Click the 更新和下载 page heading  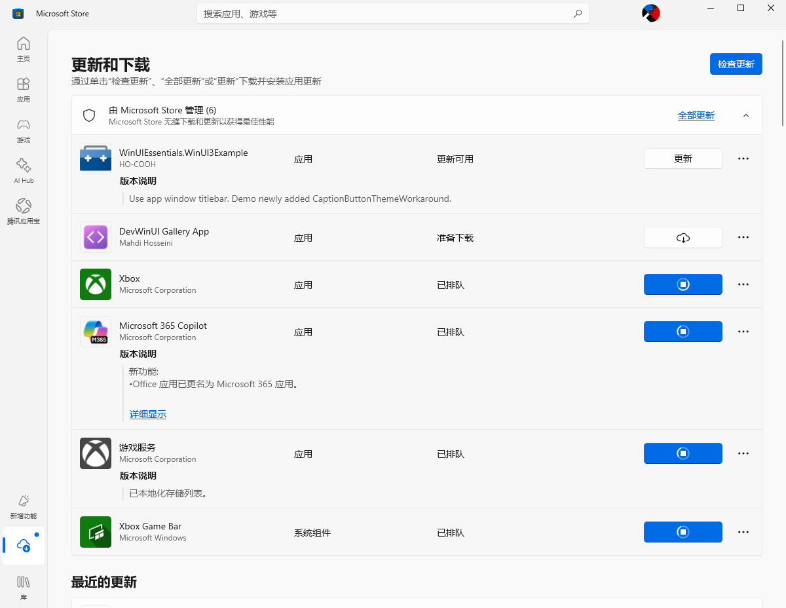(x=111, y=65)
